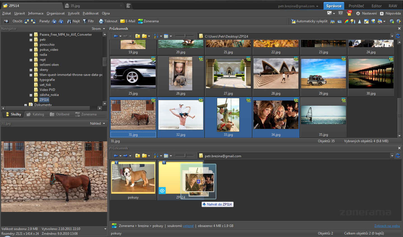Image resolution: width=403 pixels, height=237 pixels.
Task: Expand the pokus_video folder node
Action: (31, 50)
